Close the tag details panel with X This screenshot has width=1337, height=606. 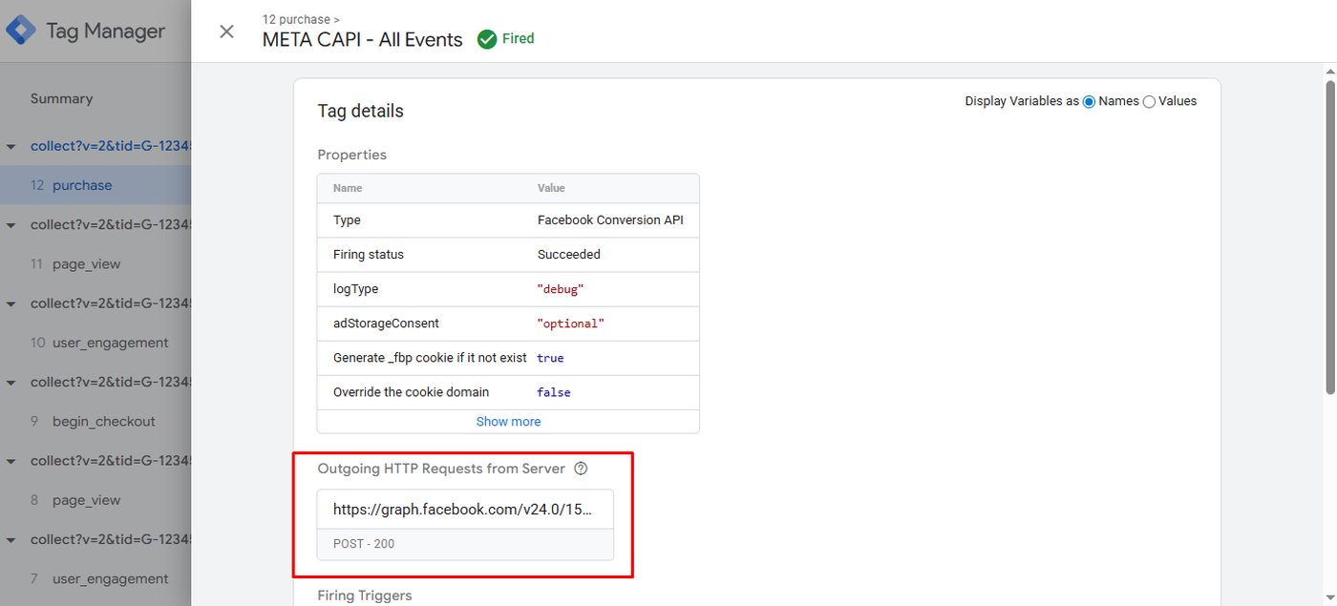click(226, 31)
